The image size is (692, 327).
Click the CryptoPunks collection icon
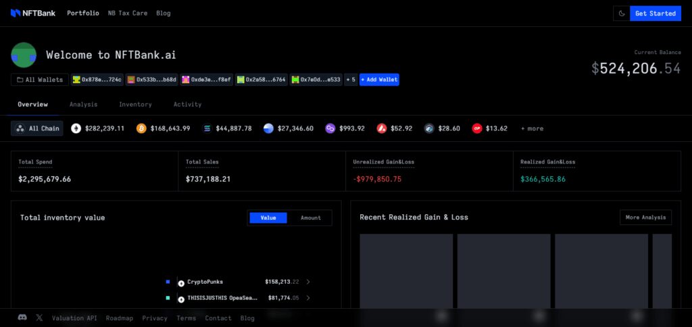[x=181, y=282]
